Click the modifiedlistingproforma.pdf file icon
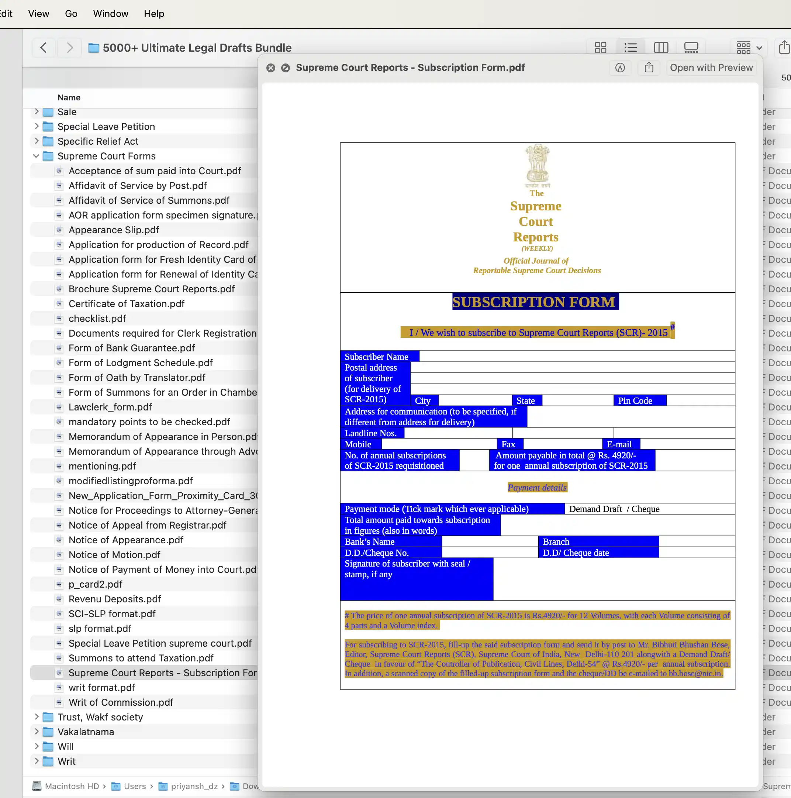 pyautogui.click(x=59, y=481)
